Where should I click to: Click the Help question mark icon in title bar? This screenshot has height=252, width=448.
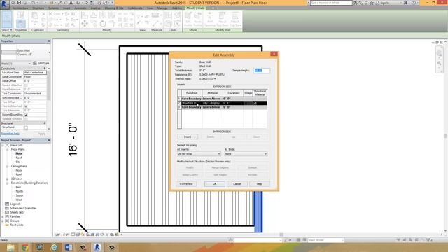point(414,3)
